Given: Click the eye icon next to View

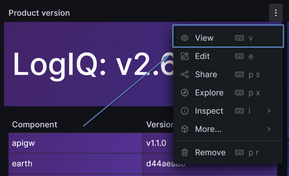Looking at the screenshot, I should click(x=185, y=38).
